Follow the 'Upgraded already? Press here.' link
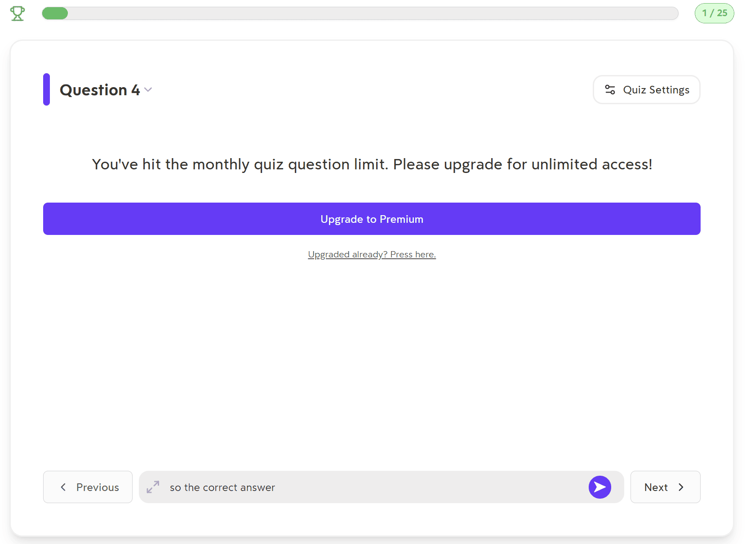The width and height of the screenshot is (746, 544). click(372, 254)
